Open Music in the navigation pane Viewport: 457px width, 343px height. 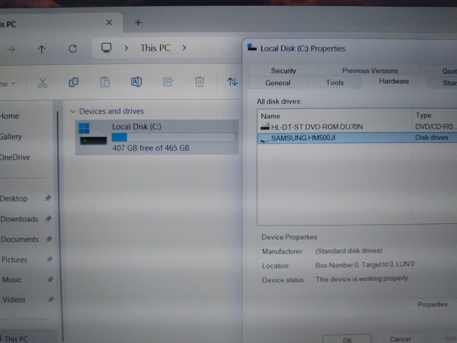[12, 280]
